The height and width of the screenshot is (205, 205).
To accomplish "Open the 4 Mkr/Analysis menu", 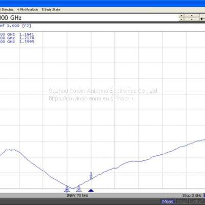I will pos(28,10).
